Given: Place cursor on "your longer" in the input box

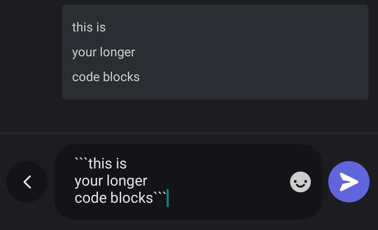Looking at the screenshot, I should tap(111, 181).
